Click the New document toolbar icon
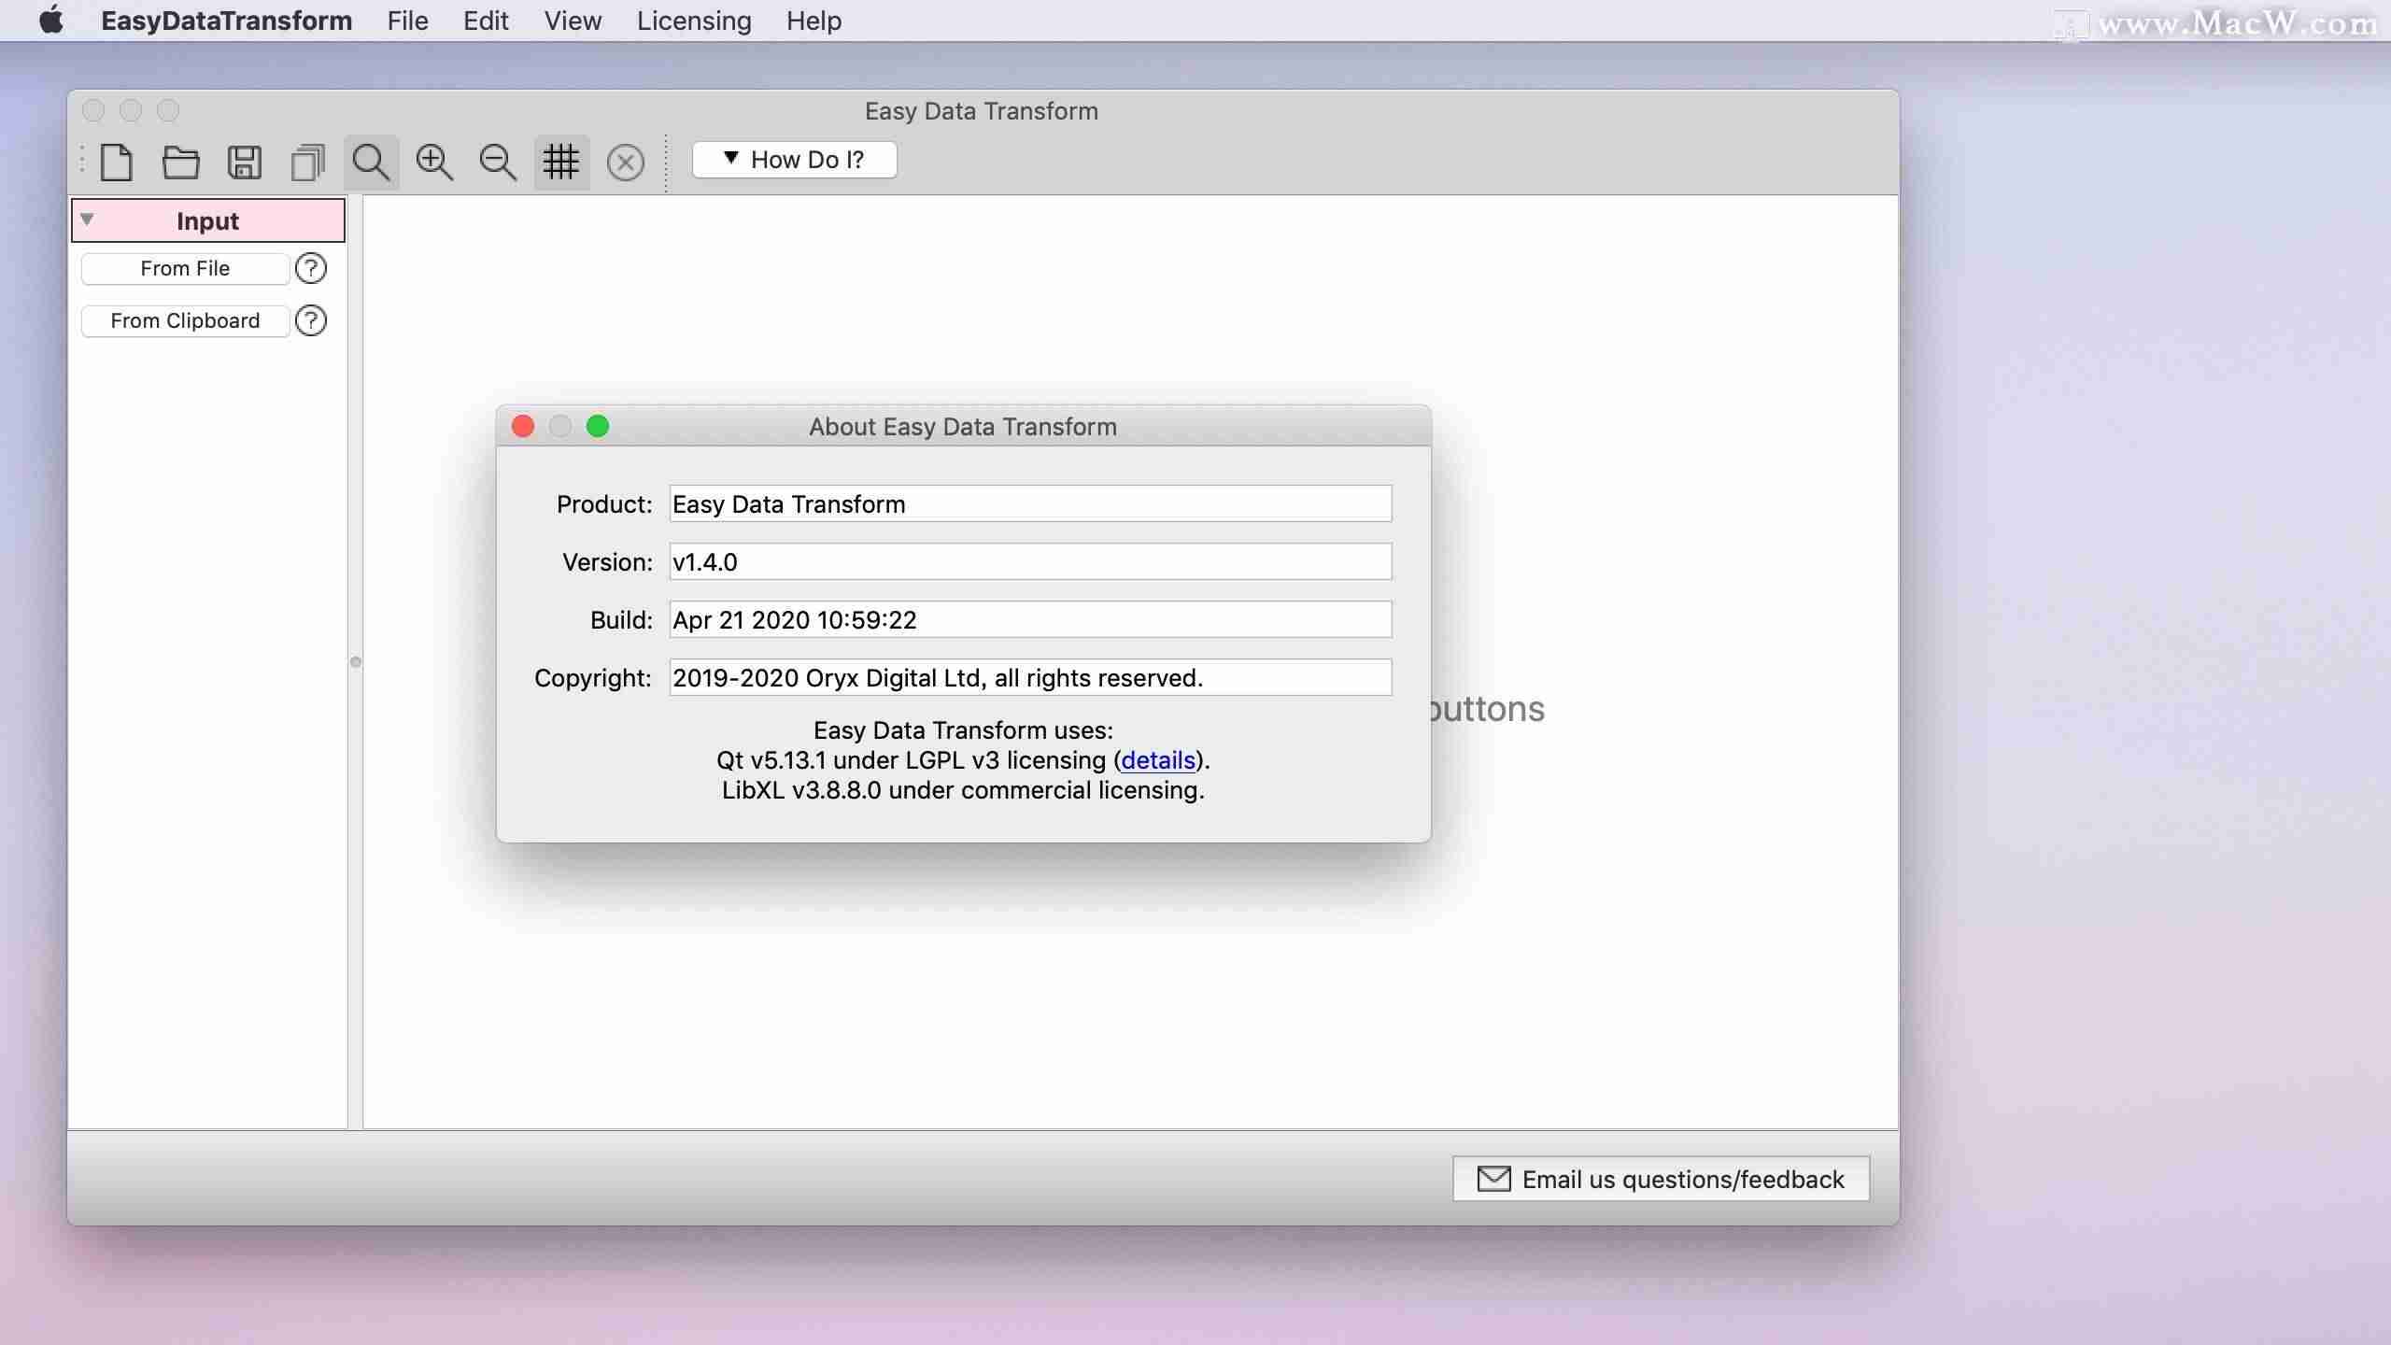The image size is (2391, 1345). click(x=117, y=163)
